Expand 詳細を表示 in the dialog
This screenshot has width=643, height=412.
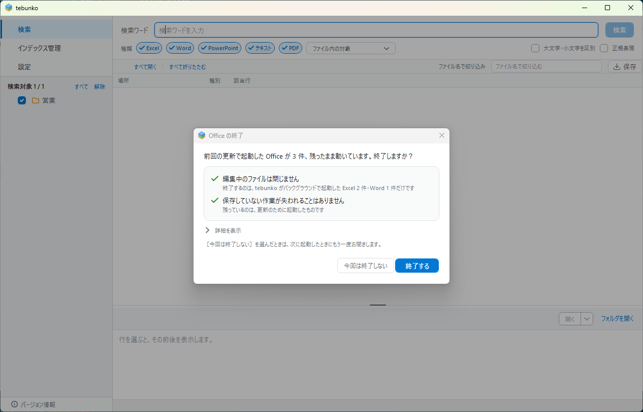coord(223,230)
